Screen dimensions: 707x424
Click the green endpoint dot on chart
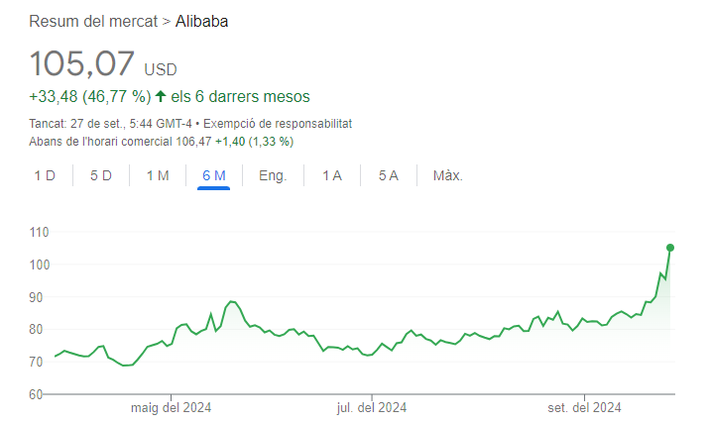pos(670,248)
